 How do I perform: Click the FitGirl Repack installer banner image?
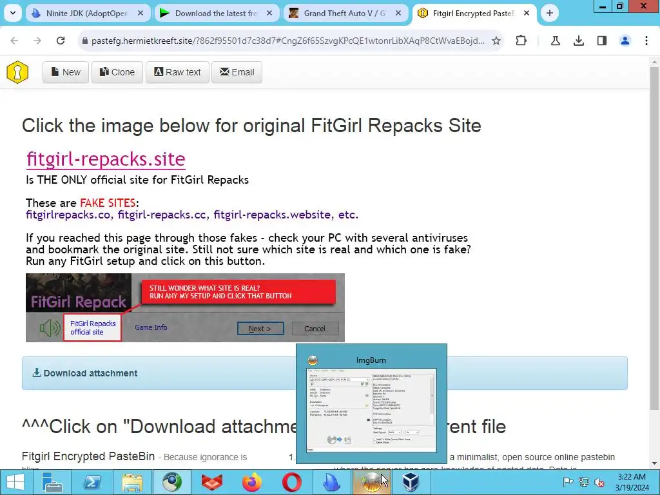[185, 307]
